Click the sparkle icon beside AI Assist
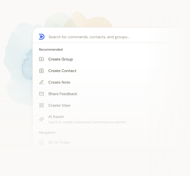 [x=41, y=119]
